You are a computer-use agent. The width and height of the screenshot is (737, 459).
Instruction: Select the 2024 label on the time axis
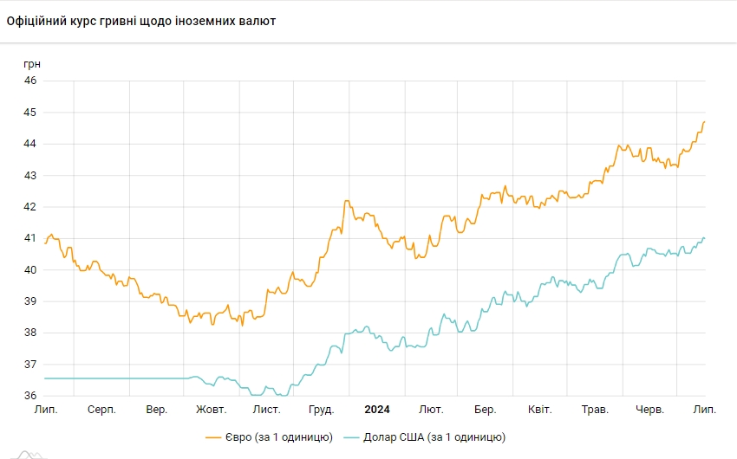click(377, 409)
